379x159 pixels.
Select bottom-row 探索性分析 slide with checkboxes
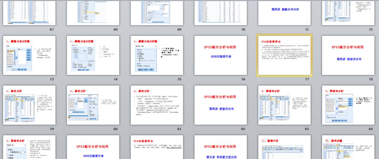(29, 147)
